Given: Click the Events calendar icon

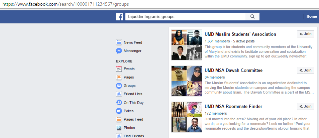Looking at the screenshot, I should (119, 69).
